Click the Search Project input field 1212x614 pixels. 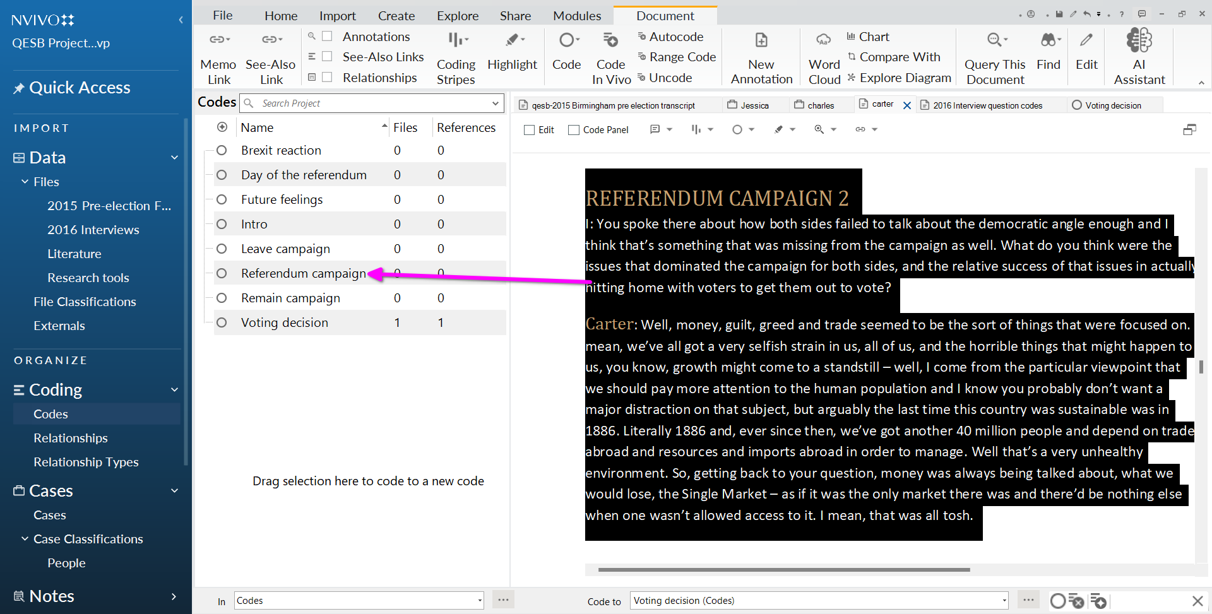click(372, 103)
